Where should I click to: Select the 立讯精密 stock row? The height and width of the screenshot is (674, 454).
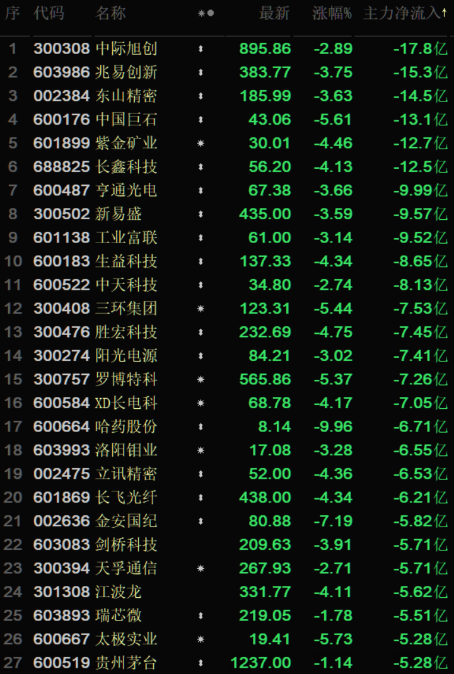click(227, 474)
